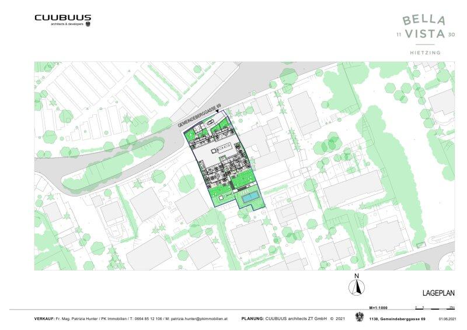Click the Austrian eagle emblem in footer
467x330 pixels.
click(359, 317)
